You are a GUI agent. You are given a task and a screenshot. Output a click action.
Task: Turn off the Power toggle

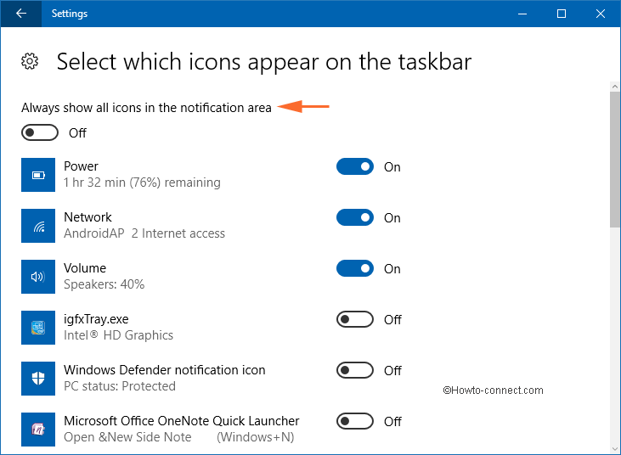tap(355, 166)
